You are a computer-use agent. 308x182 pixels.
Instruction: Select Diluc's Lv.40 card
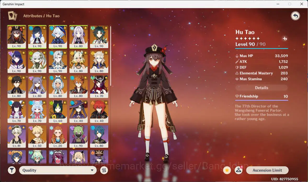99,112
